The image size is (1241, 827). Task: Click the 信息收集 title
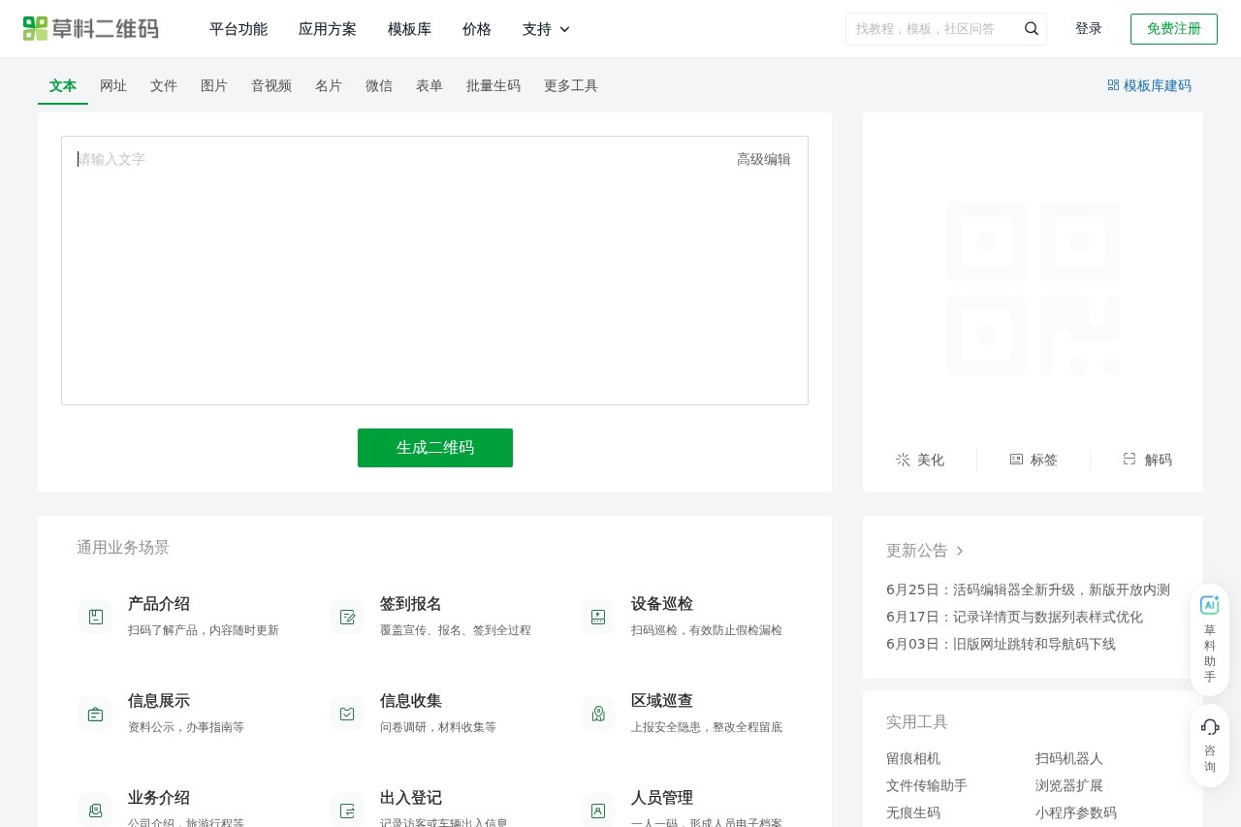tap(411, 701)
